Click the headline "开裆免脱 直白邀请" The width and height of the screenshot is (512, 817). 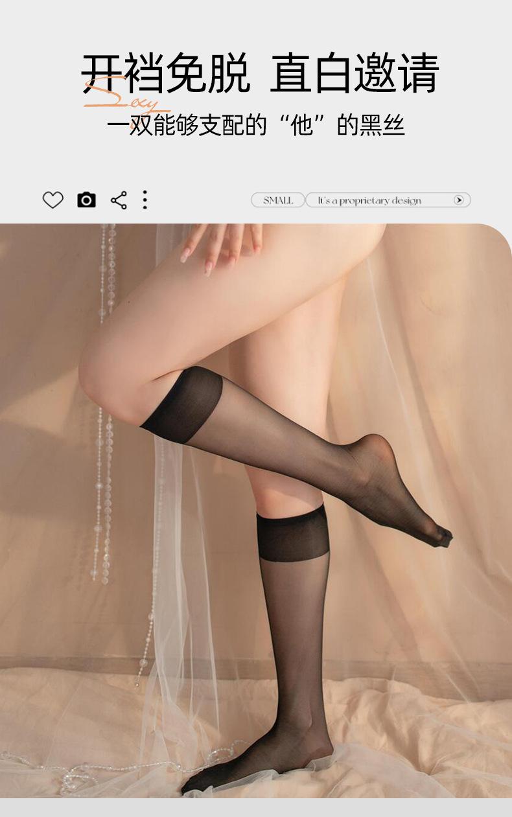(x=261, y=73)
